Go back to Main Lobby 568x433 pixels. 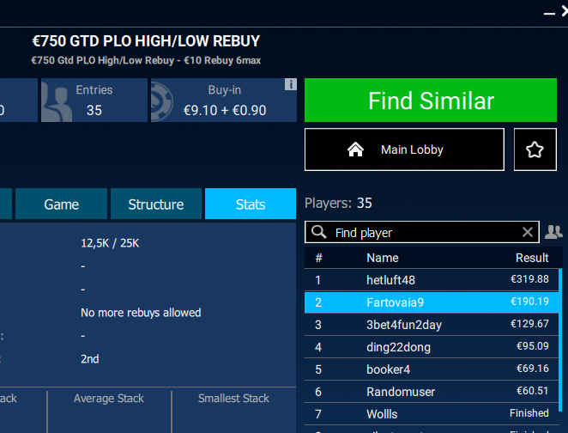404,149
